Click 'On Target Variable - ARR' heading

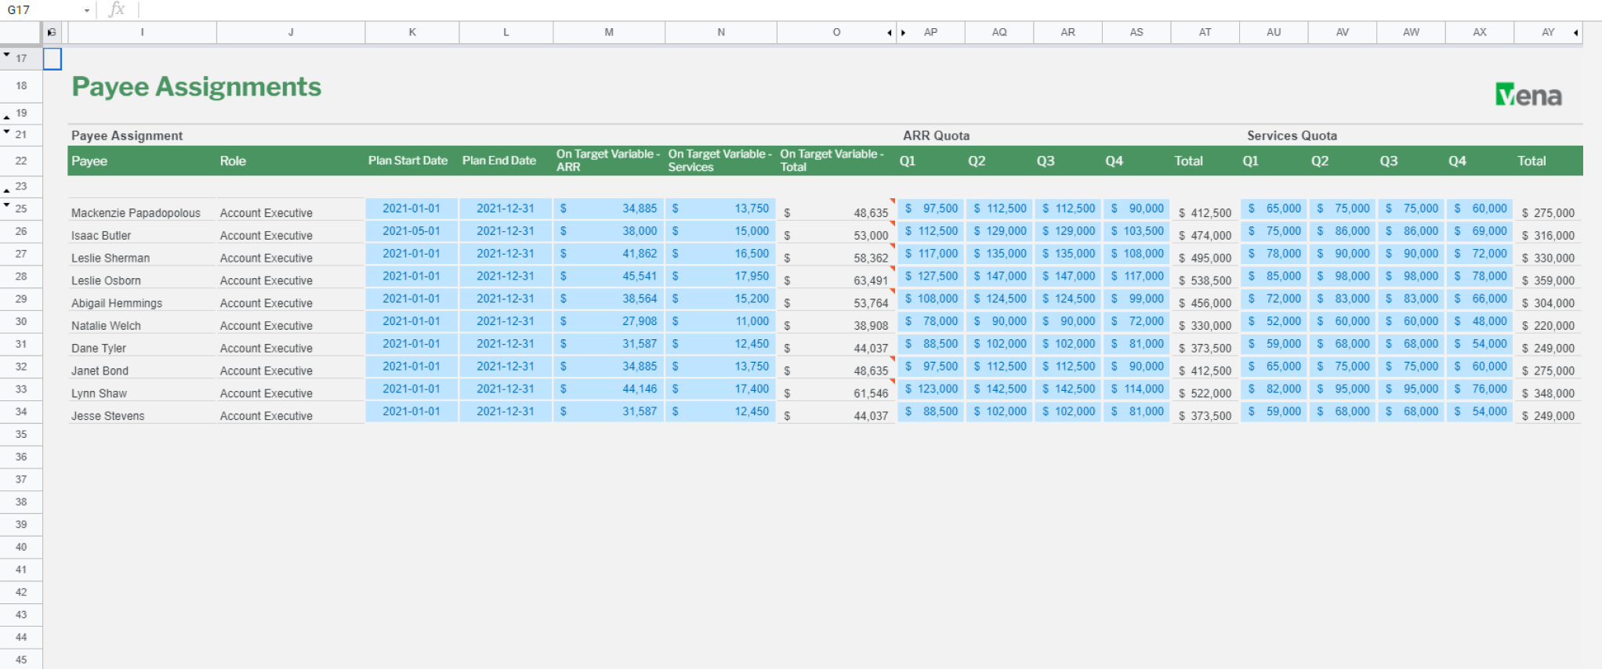tap(608, 161)
